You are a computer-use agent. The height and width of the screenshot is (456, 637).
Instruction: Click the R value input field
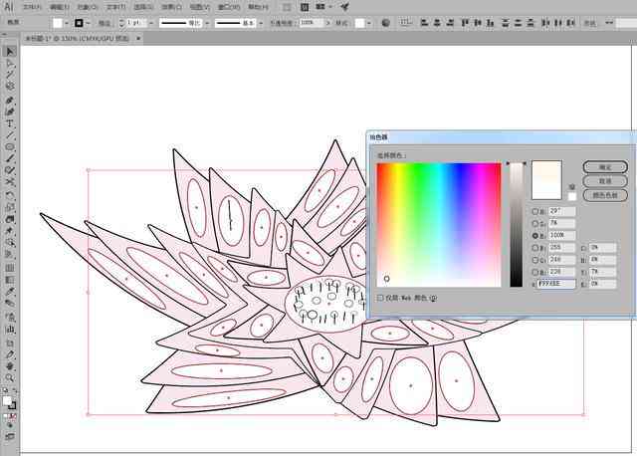pos(562,248)
